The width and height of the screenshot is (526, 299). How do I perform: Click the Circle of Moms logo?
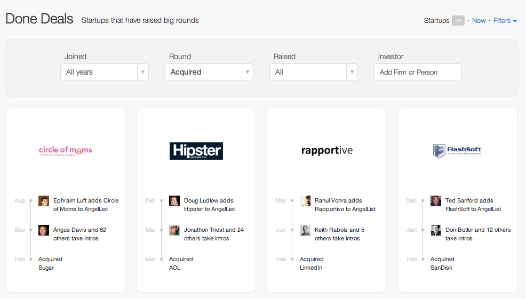66,151
